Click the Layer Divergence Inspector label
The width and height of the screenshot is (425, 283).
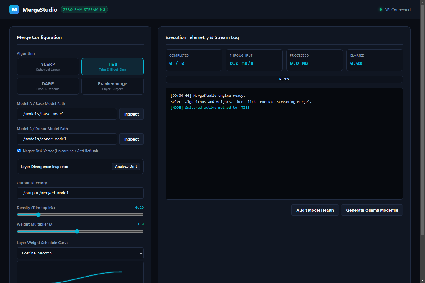[45, 167]
